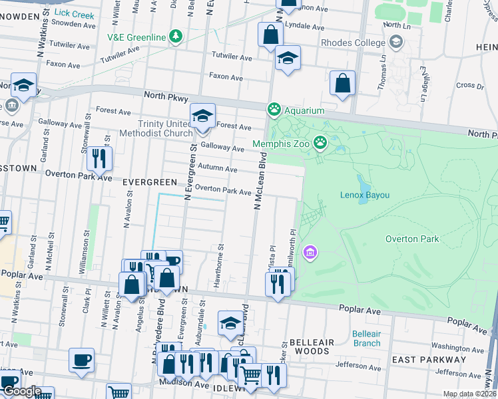Image resolution: width=498 pixels, height=399 pixels.
Task: Click the Washington Ave road label
Action: coord(457,348)
